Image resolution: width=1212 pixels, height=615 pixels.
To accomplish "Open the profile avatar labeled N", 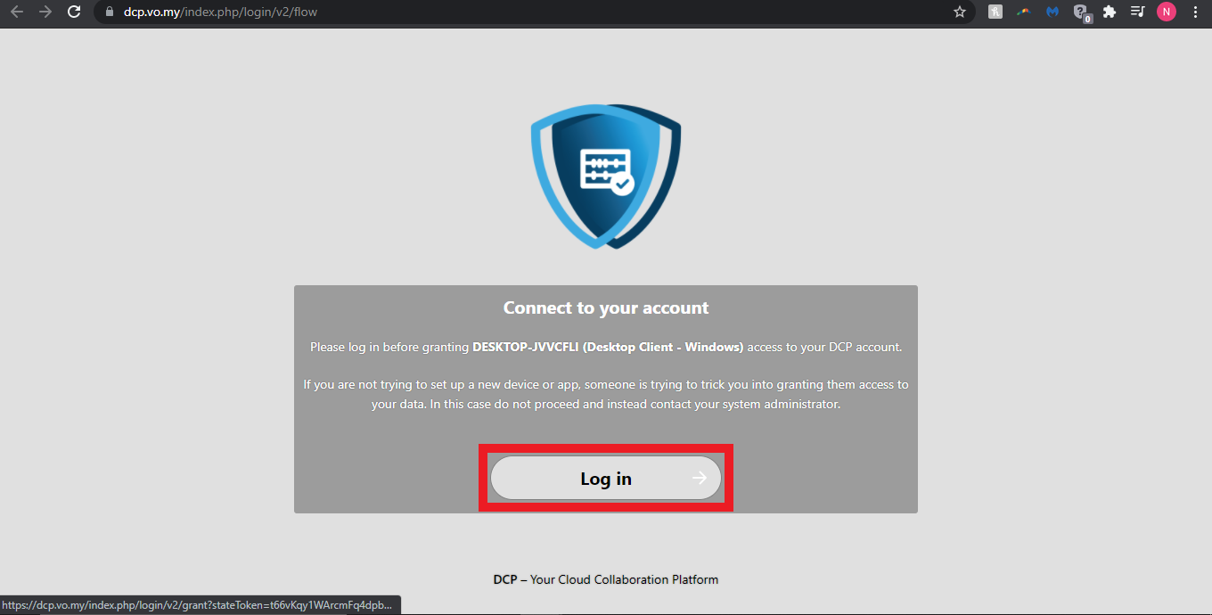I will coord(1166,12).
